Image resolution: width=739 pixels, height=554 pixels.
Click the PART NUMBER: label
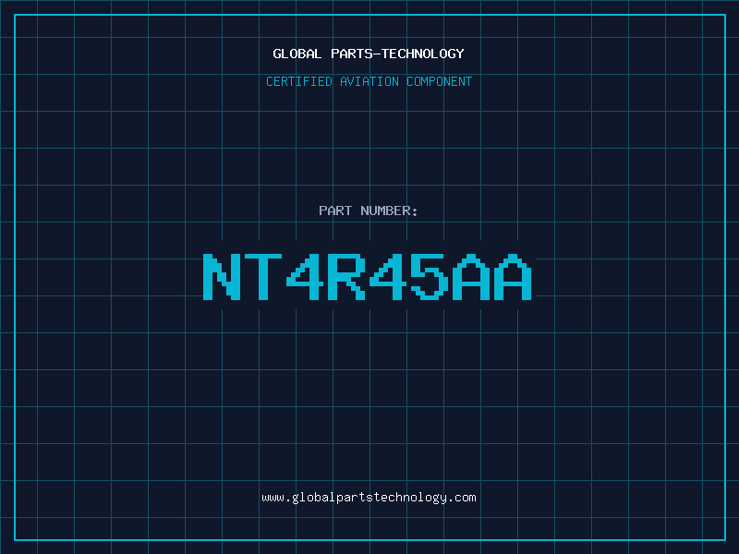(x=368, y=211)
